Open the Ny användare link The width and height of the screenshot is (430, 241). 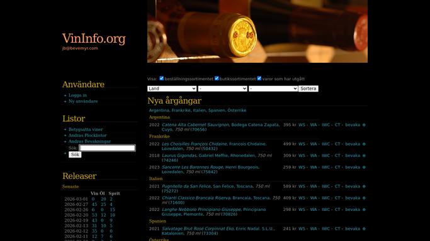coord(83,102)
